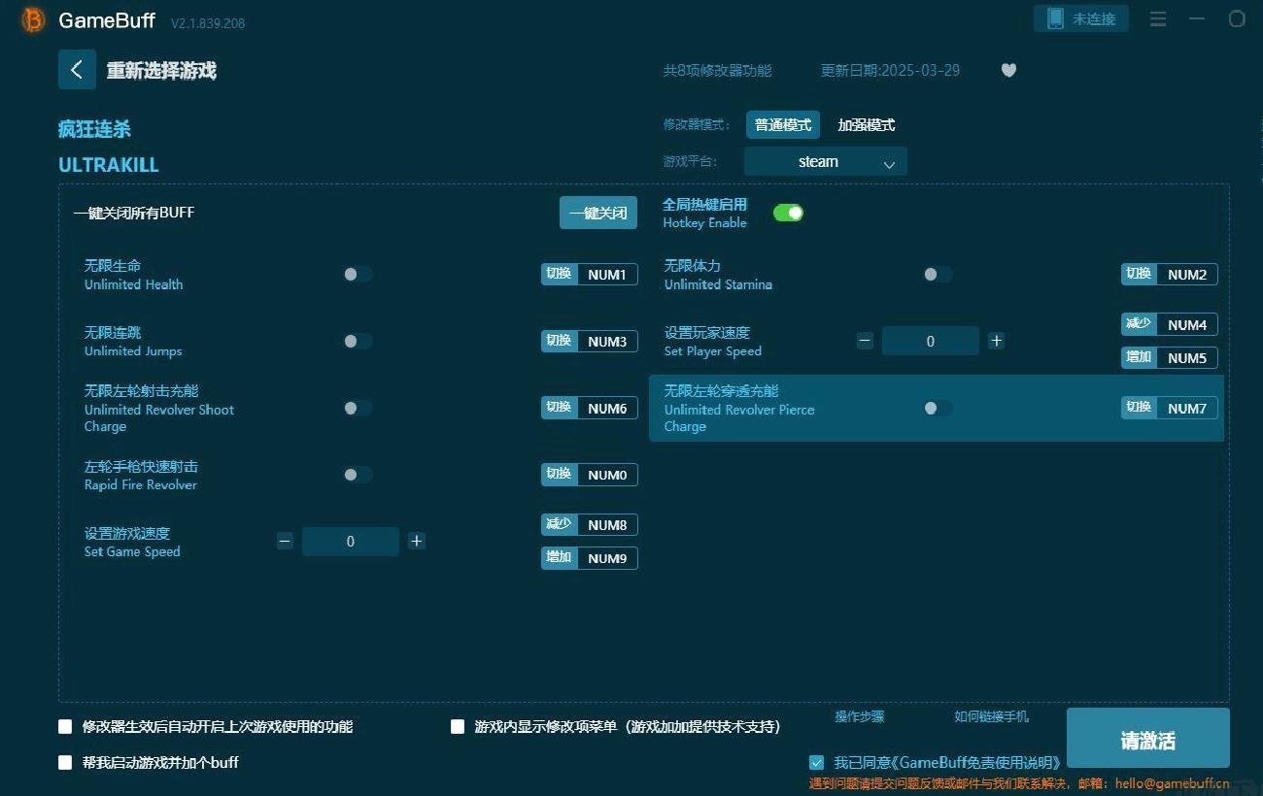
Task: Click the phone connection status button
Action: point(1081,18)
